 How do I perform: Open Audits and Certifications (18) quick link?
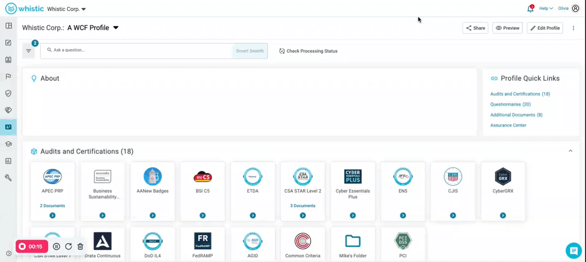click(x=520, y=94)
